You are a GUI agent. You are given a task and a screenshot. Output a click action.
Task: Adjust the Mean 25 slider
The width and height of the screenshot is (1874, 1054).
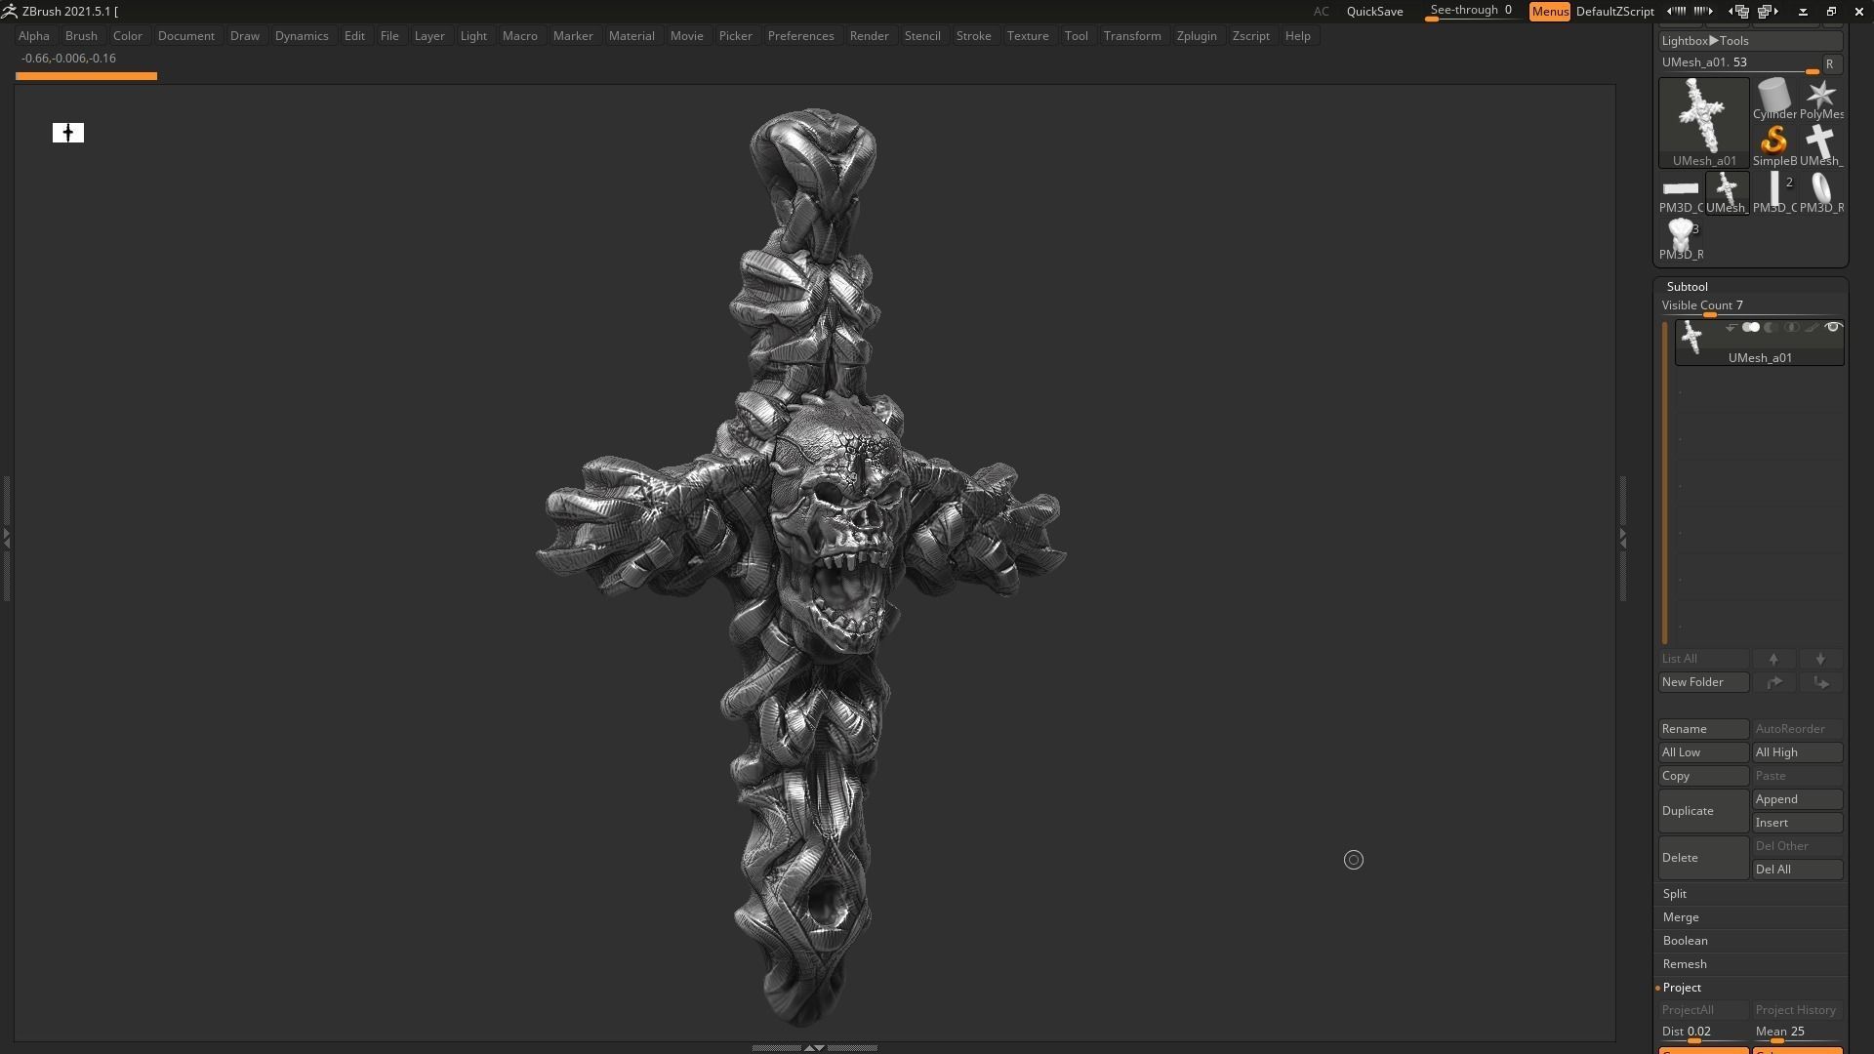coord(1798,1033)
